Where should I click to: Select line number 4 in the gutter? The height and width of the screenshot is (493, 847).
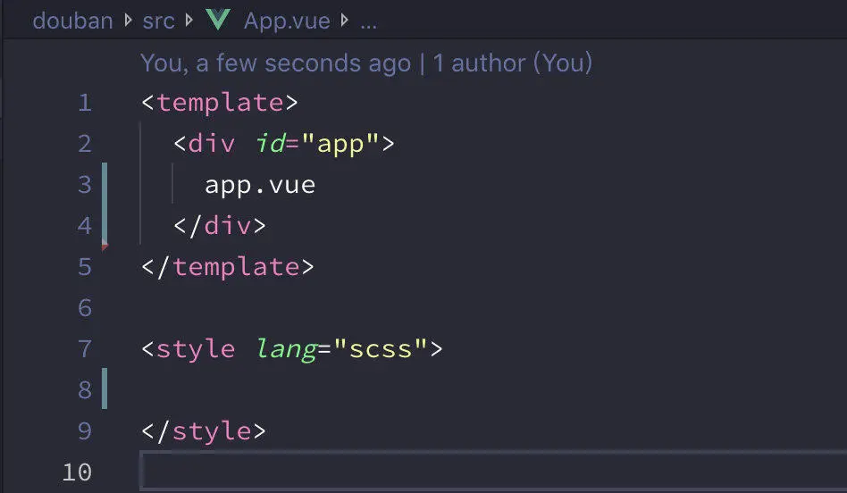pos(85,226)
